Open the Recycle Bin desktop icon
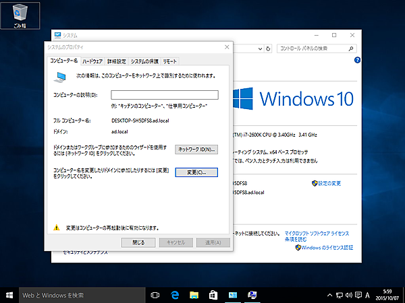The image size is (405, 303). tap(20, 15)
